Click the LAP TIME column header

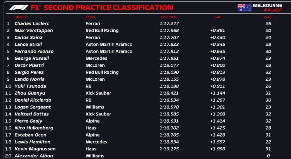pos(169,17)
